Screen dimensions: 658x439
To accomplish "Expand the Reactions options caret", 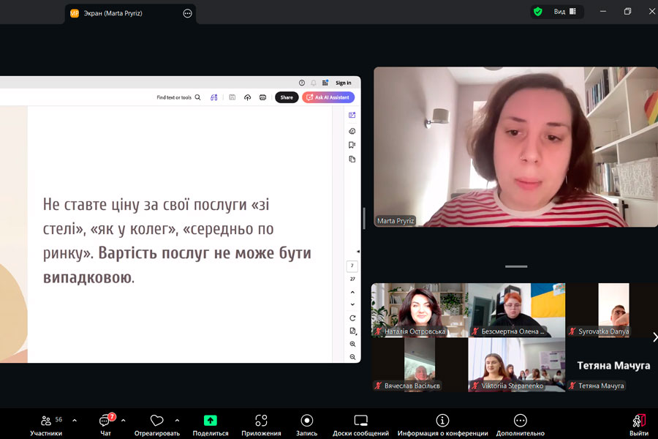I will click(x=177, y=420).
